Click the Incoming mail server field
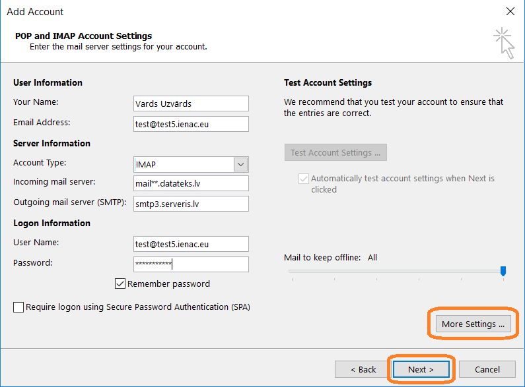 191,183
